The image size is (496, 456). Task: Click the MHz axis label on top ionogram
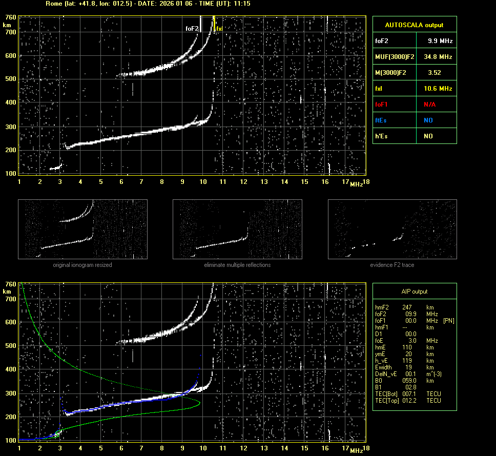tap(356, 184)
